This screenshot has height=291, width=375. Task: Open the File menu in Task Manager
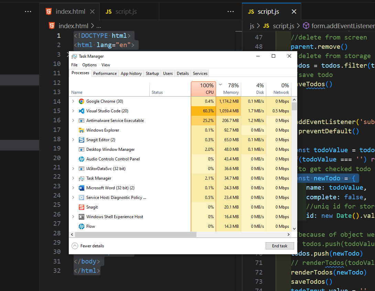pos(74,65)
